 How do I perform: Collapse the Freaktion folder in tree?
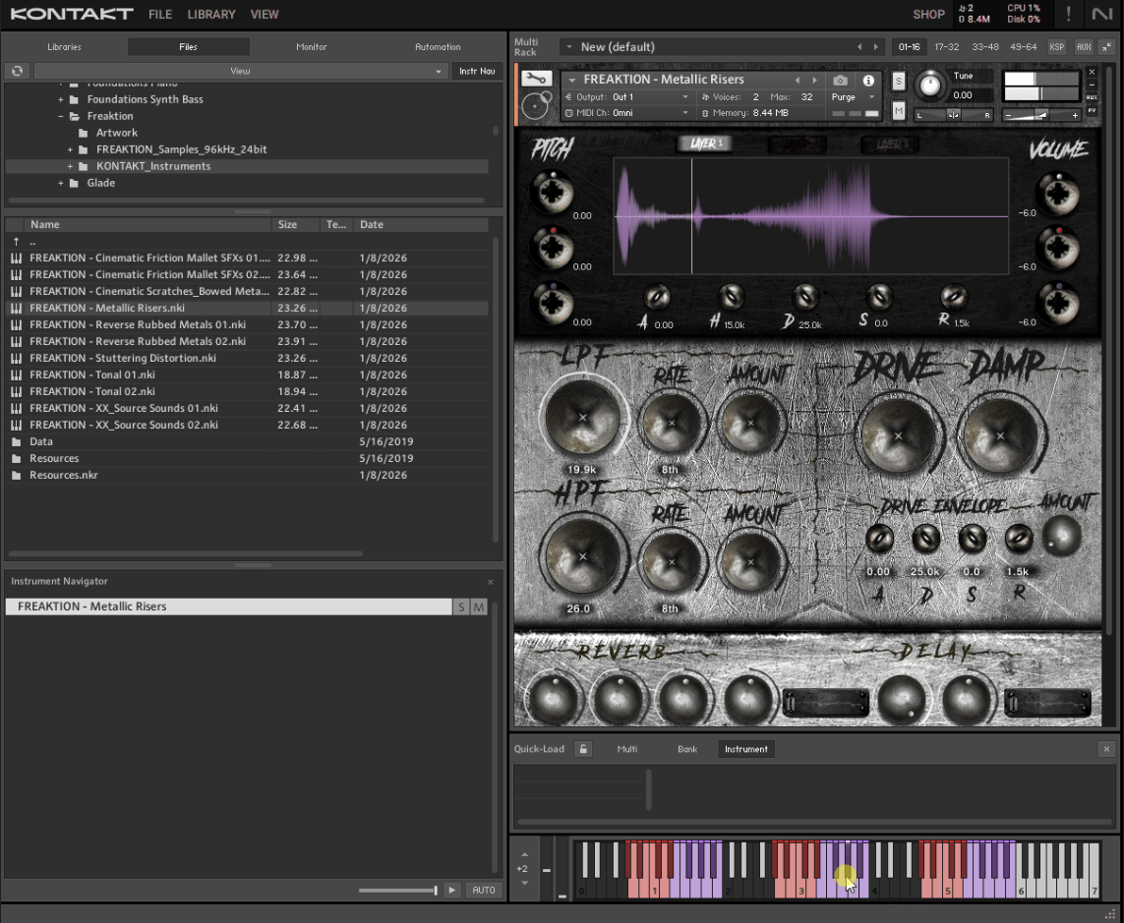pyautogui.click(x=61, y=116)
